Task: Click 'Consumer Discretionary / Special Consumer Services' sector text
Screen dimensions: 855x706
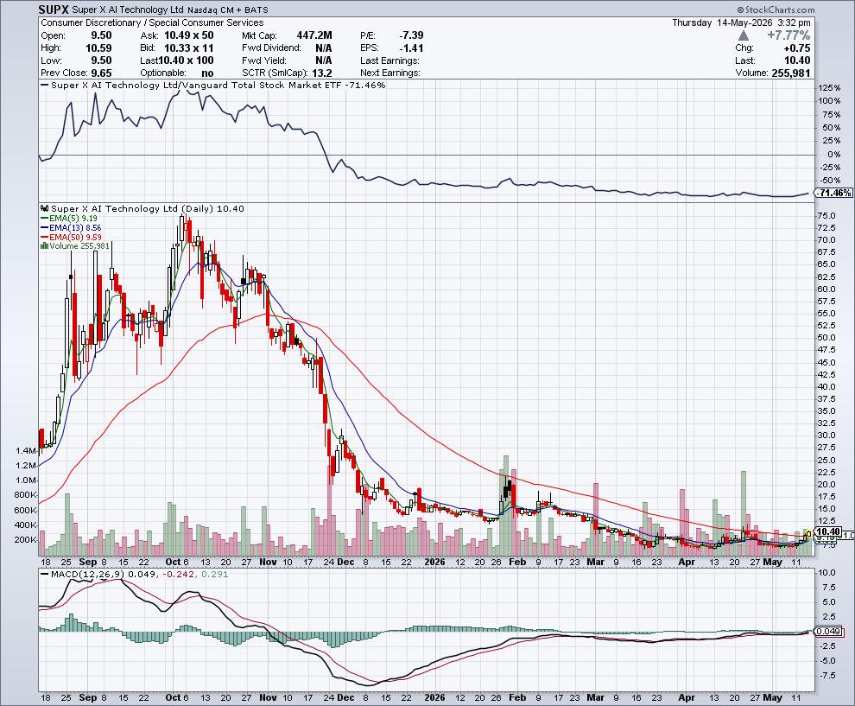Action: (x=152, y=23)
